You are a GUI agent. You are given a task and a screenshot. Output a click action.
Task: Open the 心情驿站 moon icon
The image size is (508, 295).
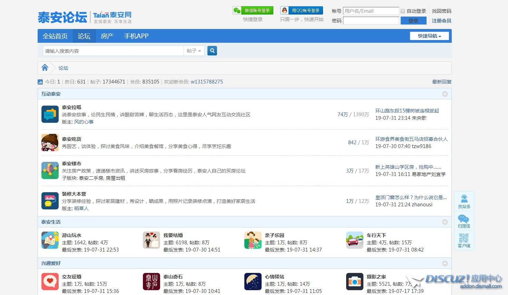[x=253, y=282]
